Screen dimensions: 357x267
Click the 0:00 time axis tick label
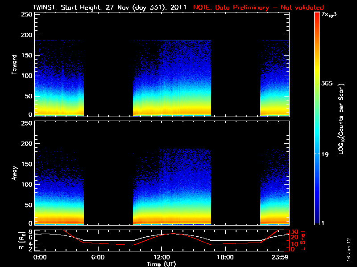[40, 257]
